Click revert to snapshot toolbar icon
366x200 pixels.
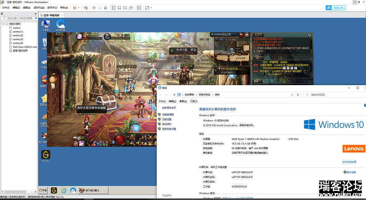[100, 8]
